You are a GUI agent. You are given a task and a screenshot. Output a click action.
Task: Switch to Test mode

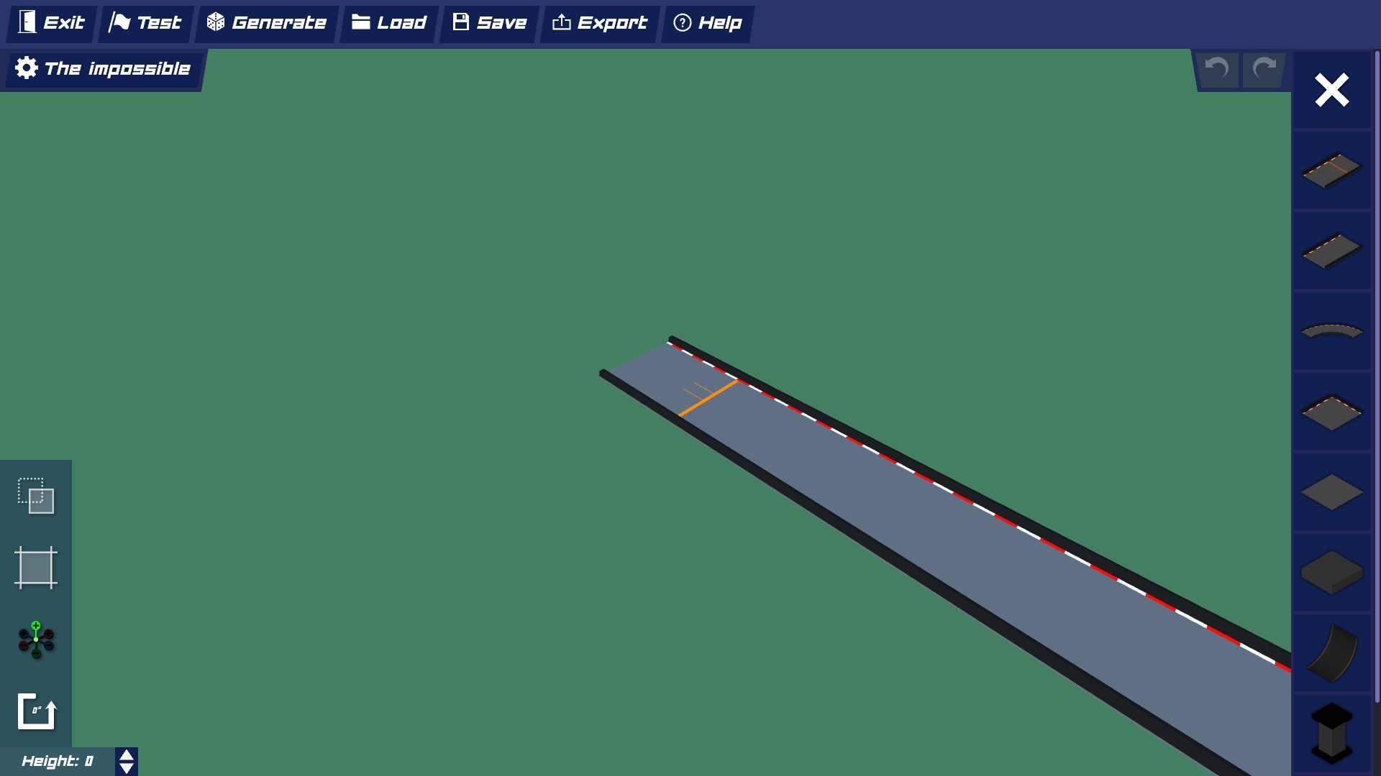click(145, 22)
